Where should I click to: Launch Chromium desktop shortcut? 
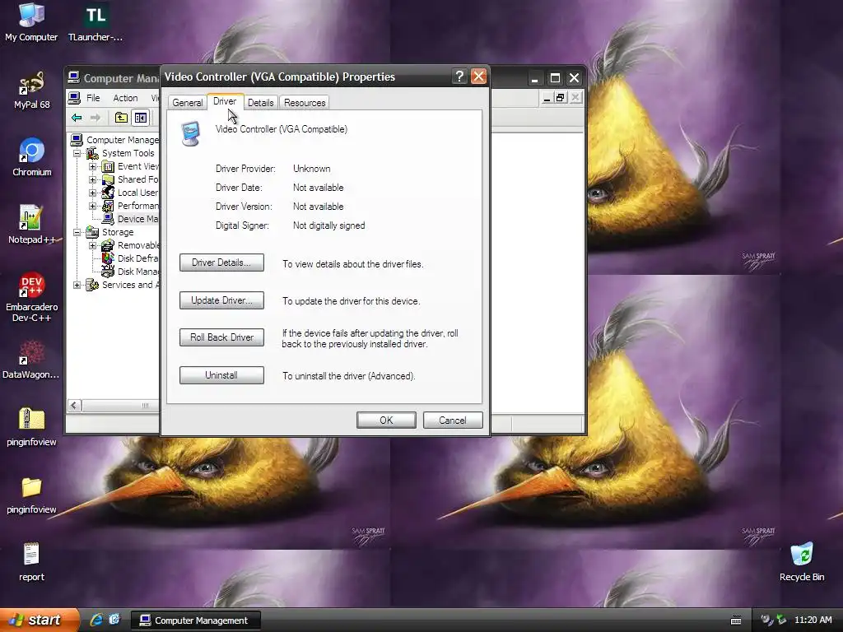(32, 157)
